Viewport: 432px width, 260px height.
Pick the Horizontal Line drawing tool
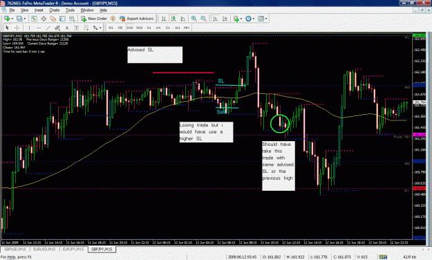pyautogui.click(x=39, y=28)
